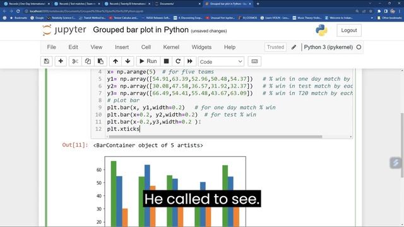Click the browser back arrow
Image resolution: width=404 pixels, height=227 pixels.
(x=4, y=11)
